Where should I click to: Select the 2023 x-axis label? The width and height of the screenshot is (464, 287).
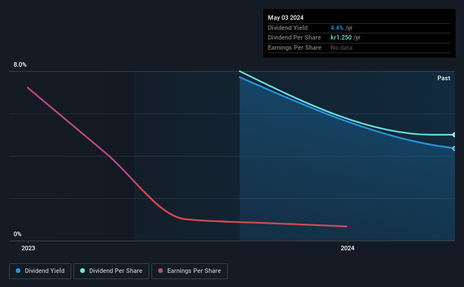[28, 248]
